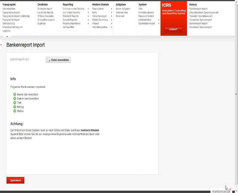The height and width of the screenshot is (193, 238).
Task: Open Topographie Export link
Action: click(11, 12)
